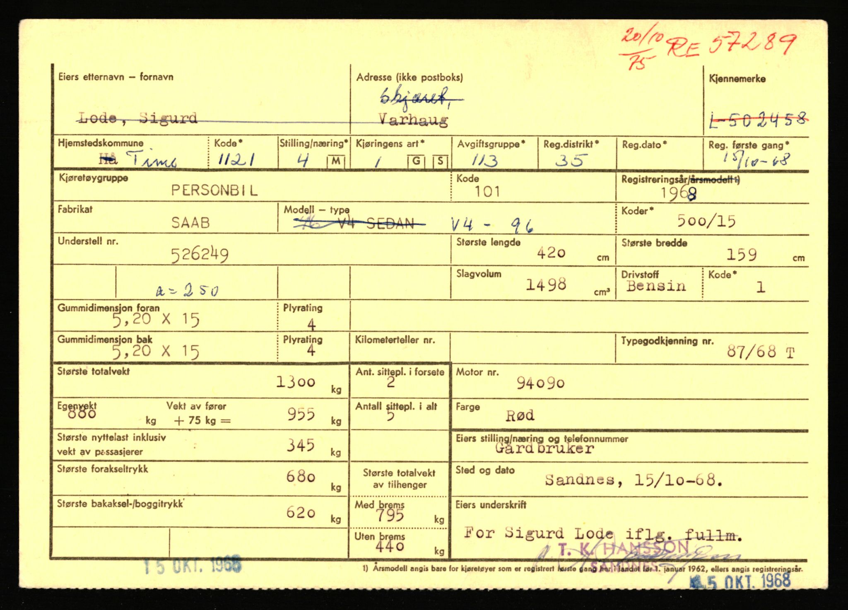The width and height of the screenshot is (848, 610).
Task: Click the chassis number 526249
Action: [200, 255]
